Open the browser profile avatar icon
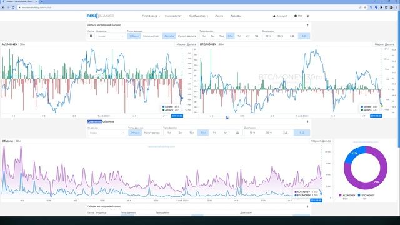Screen dimensions: 400x225 [x=391, y=7]
